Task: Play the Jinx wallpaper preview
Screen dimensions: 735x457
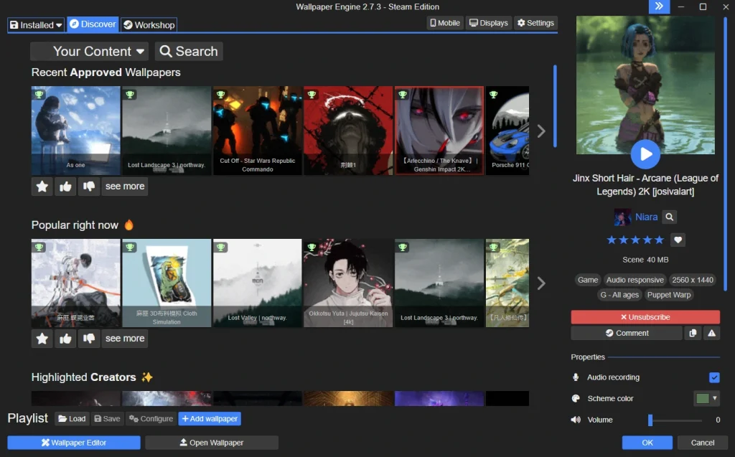Action: (x=645, y=154)
